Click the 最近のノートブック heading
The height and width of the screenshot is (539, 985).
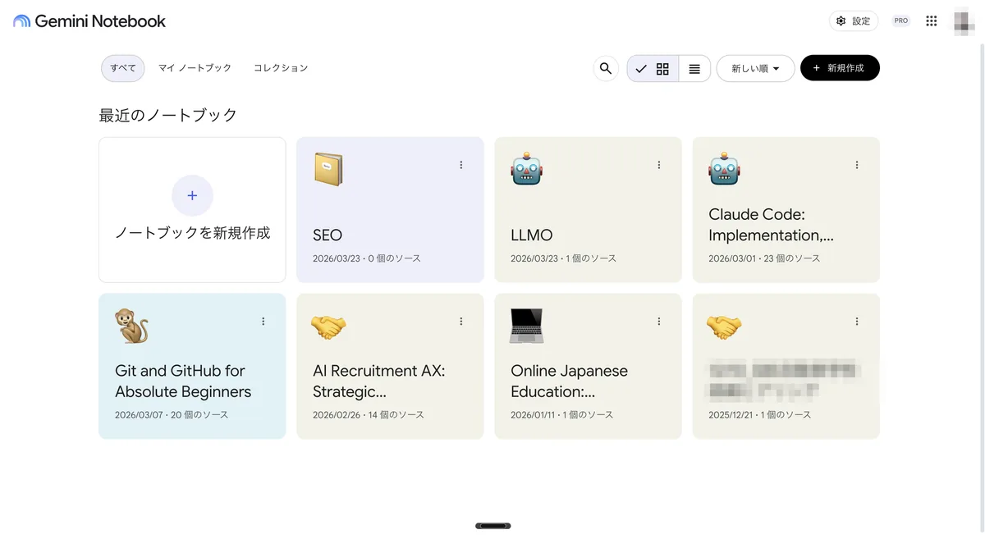[x=168, y=115]
